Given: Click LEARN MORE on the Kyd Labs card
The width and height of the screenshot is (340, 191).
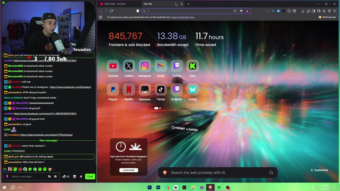Looking at the screenshot, I should [129, 170].
